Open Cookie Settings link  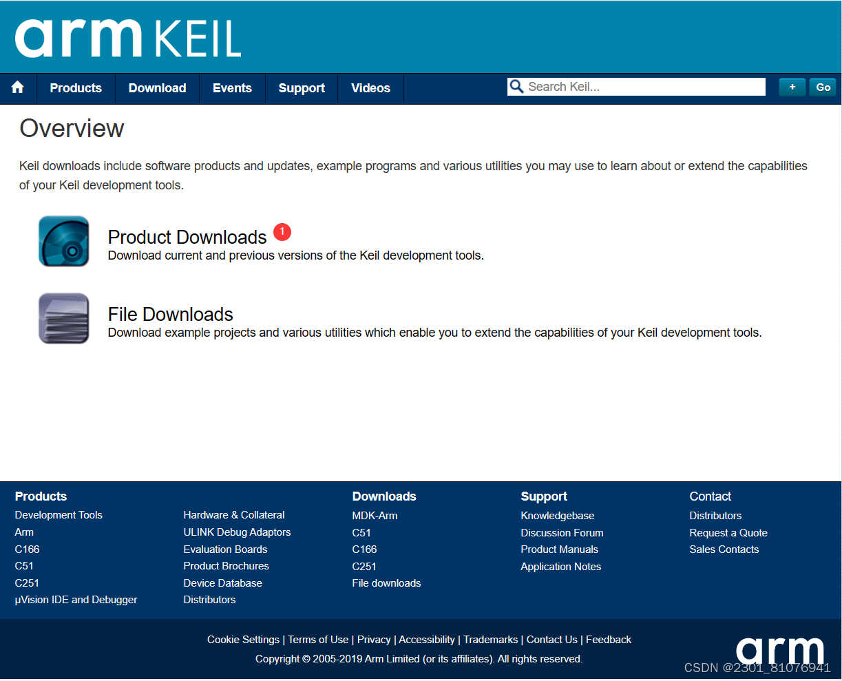click(x=244, y=640)
